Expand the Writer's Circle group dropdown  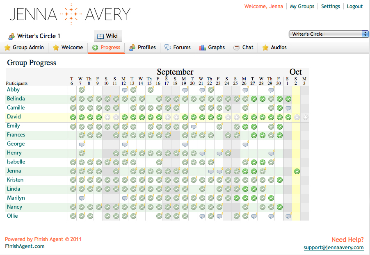click(x=329, y=34)
